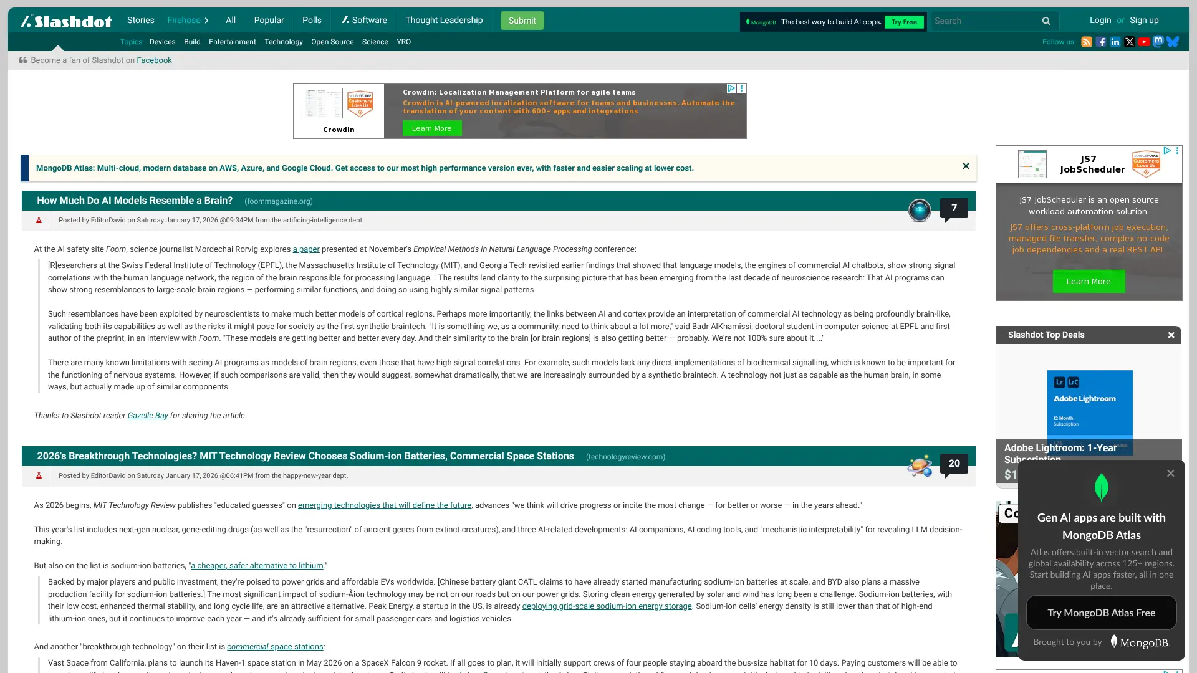Screen dimensions: 1197x673
Task: Open Slashdot's Facebook follow icon
Action: (1101, 42)
